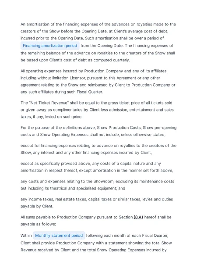Click the paragraph starting 'For the purpose of the definitions'

[x=98, y=131]
